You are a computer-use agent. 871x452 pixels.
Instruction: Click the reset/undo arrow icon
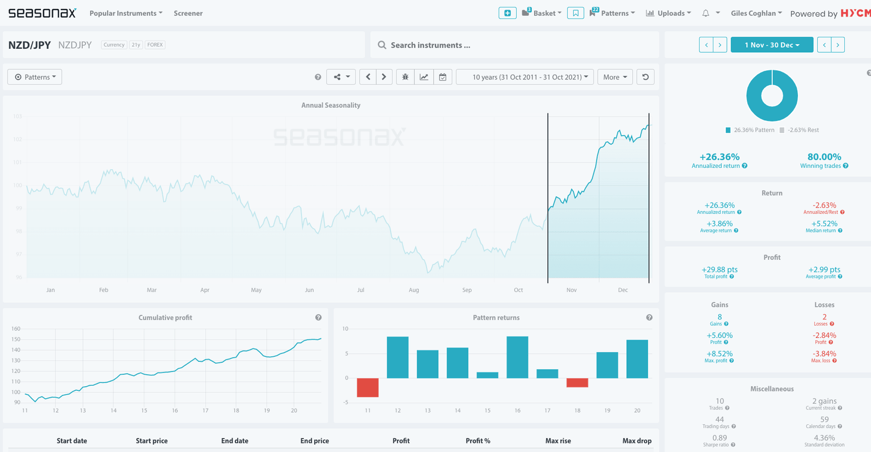(645, 77)
